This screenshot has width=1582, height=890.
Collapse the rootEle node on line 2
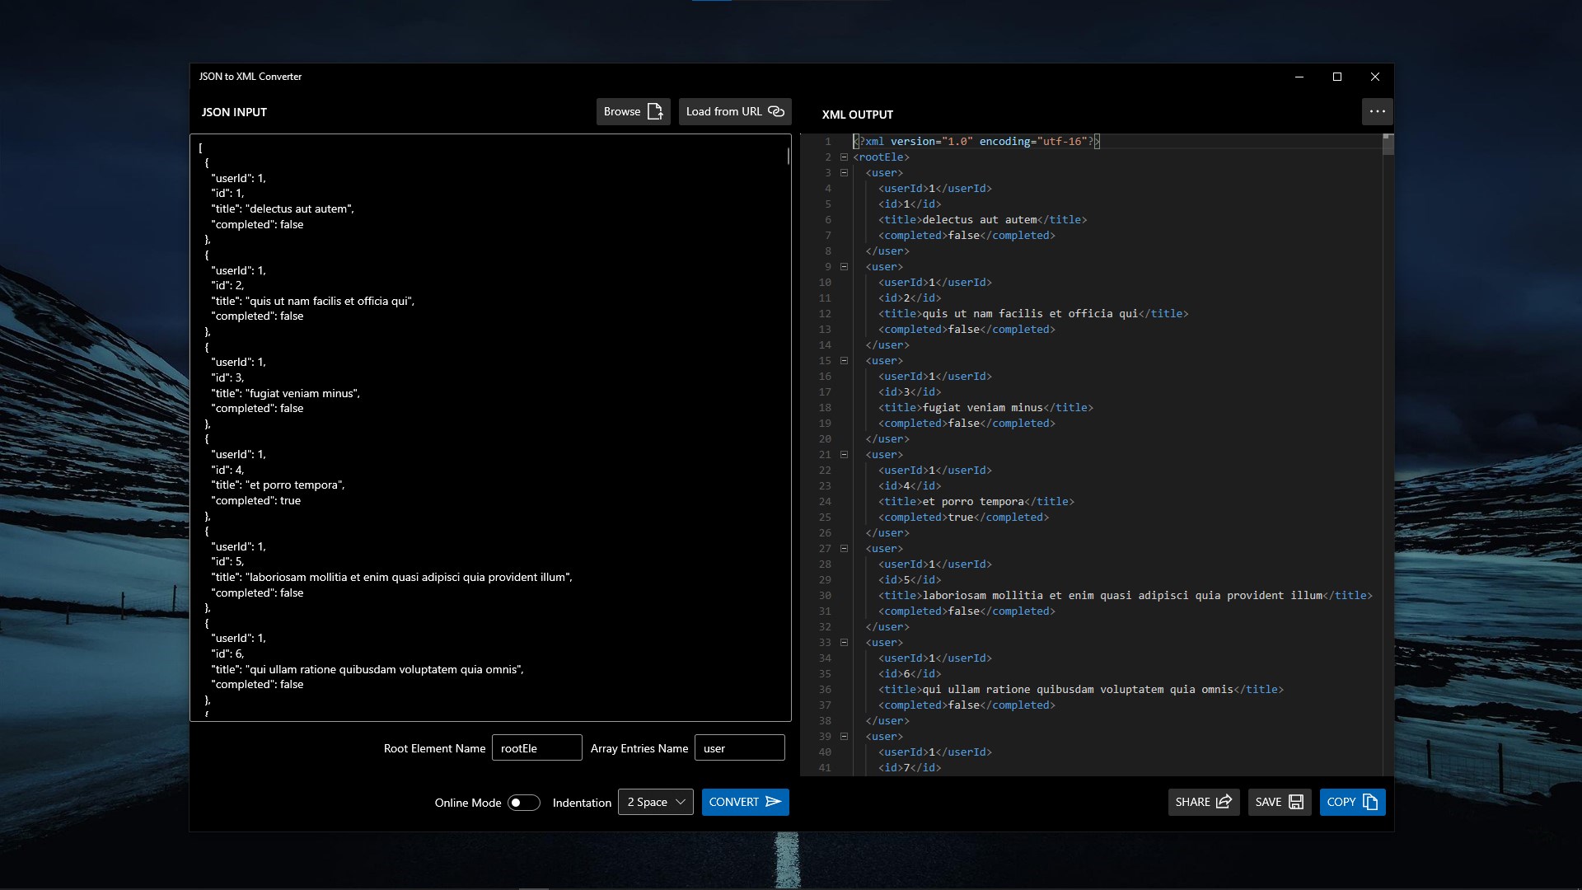tap(844, 157)
